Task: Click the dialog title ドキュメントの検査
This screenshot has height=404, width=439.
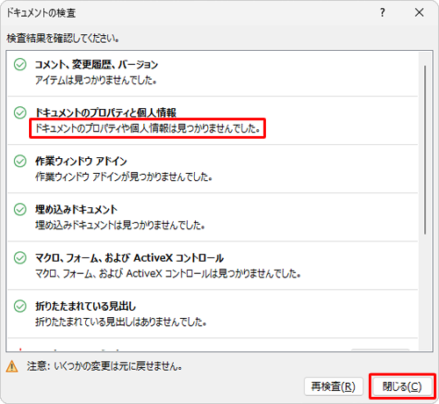Action: 41,12
